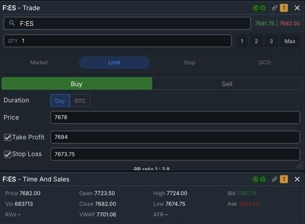Click the Open 7723.50 value

[104, 193]
